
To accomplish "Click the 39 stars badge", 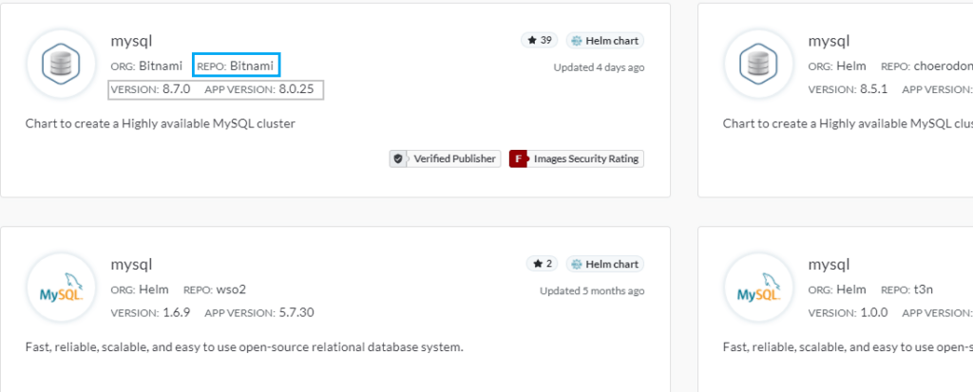I will [x=540, y=40].
